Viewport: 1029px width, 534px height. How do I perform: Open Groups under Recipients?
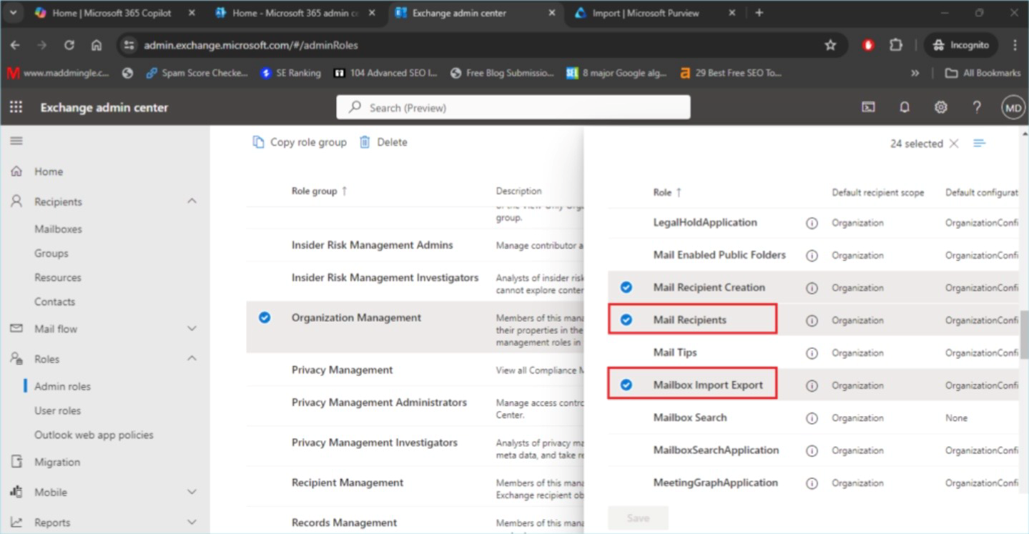click(x=51, y=254)
